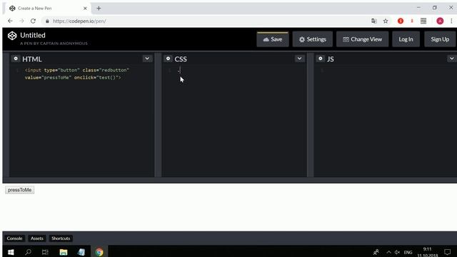Image resolution: width=457 pixels, height=257 pixels.
Task: Expand the HTML panel dropdown arrow
Action: [x=147, y=59]
